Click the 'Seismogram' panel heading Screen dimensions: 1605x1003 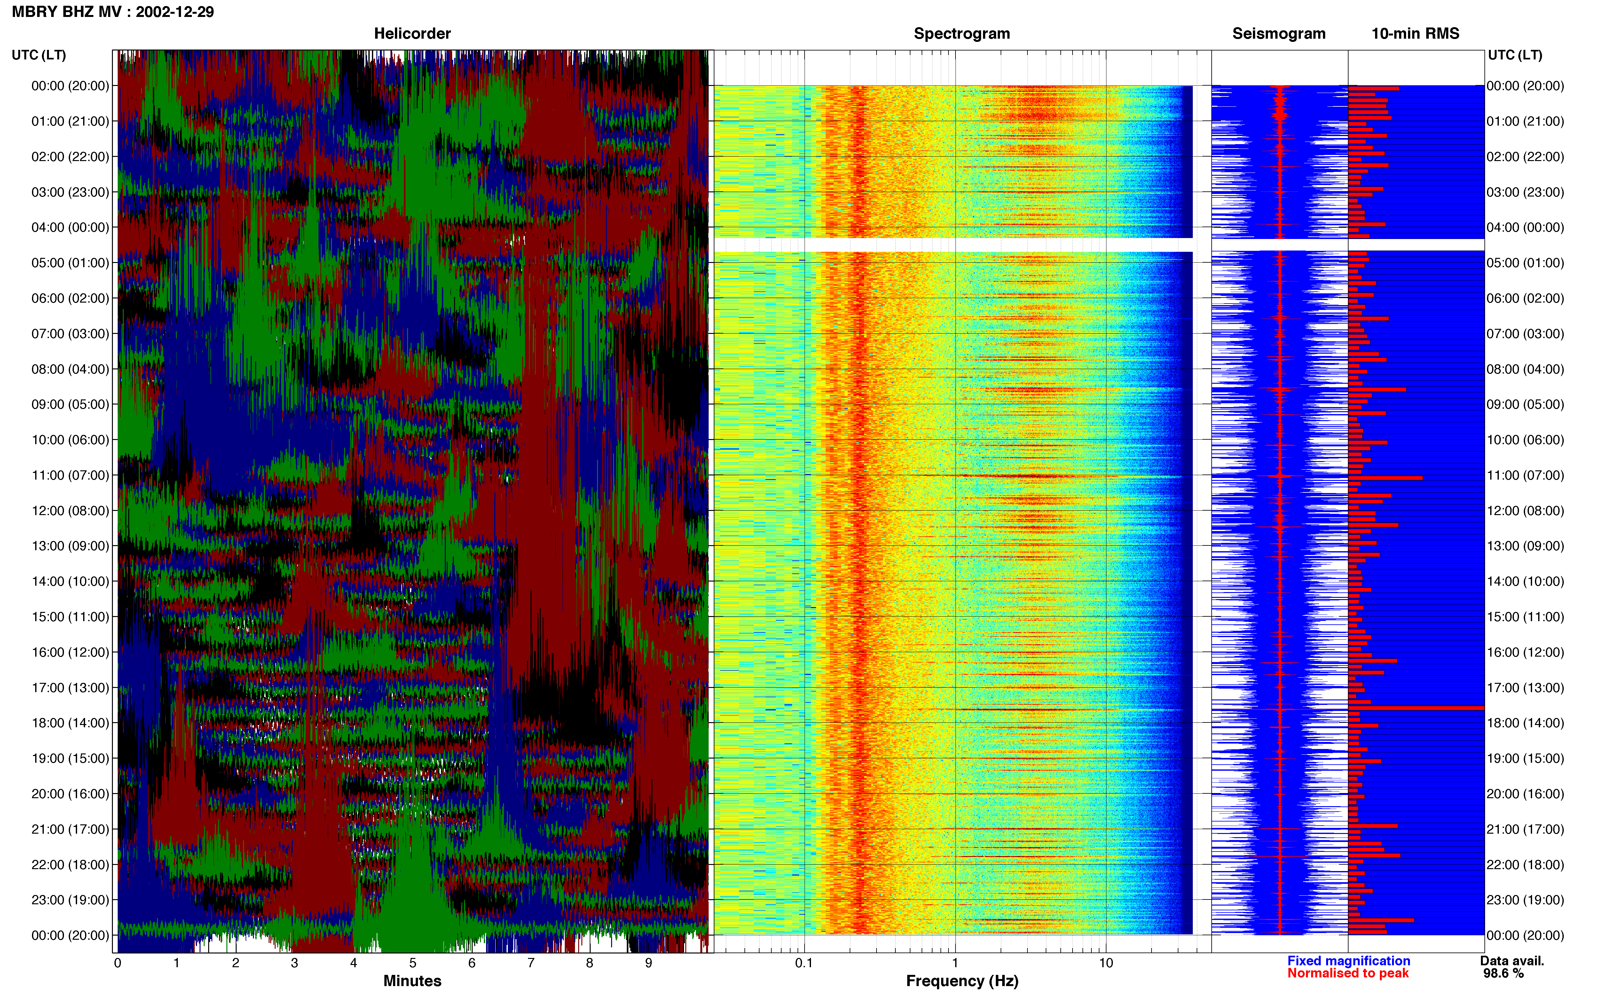pyautogui.click(x=1278, y=33)
